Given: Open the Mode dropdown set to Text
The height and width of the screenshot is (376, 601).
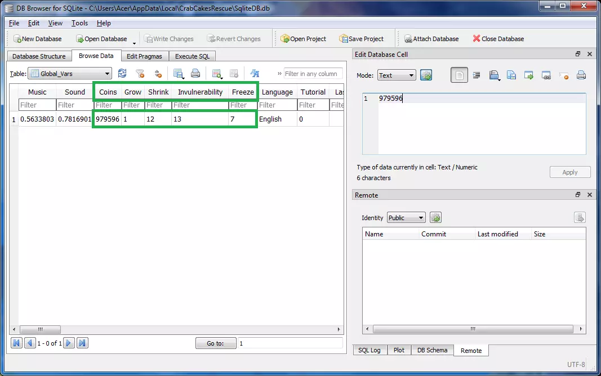Looking at the screenshot, I should 397,75.
